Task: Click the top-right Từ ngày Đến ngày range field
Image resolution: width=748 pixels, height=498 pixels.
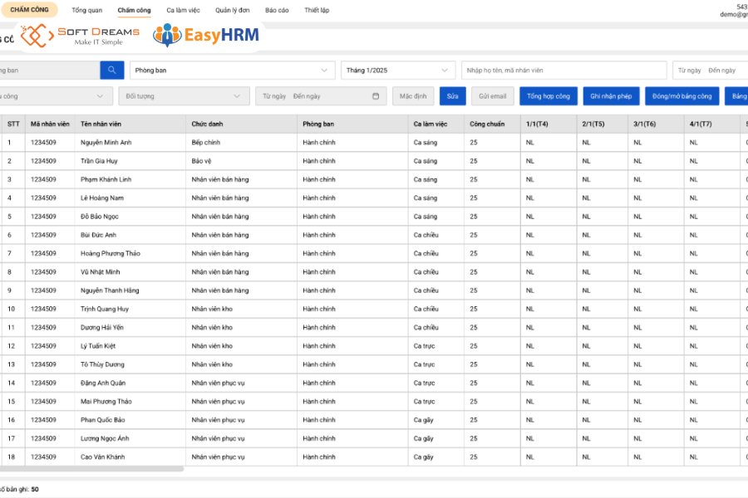Action: point(711,70)
